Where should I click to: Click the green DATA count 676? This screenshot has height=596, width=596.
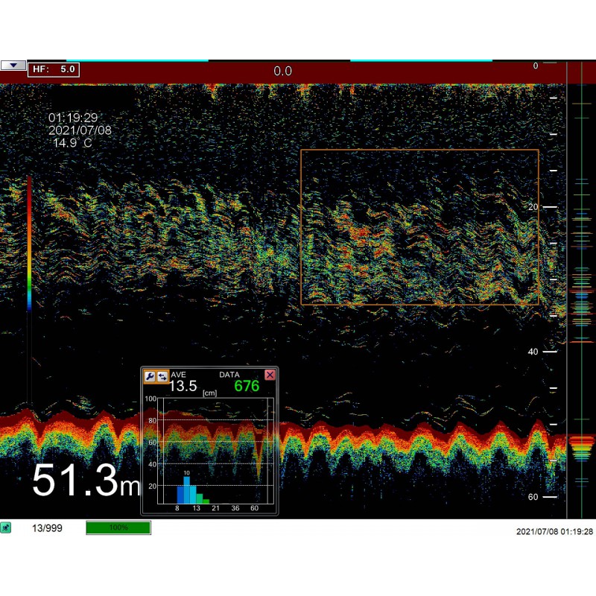coord(247,386)
